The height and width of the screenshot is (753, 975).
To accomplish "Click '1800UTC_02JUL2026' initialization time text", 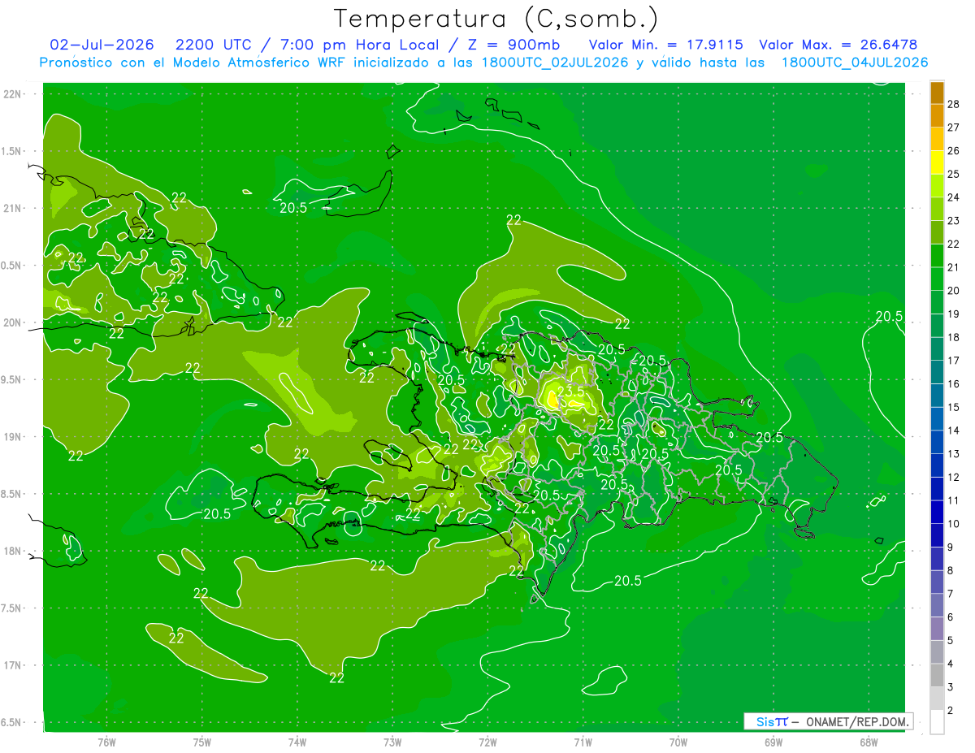I will click(x=555, y=63).
